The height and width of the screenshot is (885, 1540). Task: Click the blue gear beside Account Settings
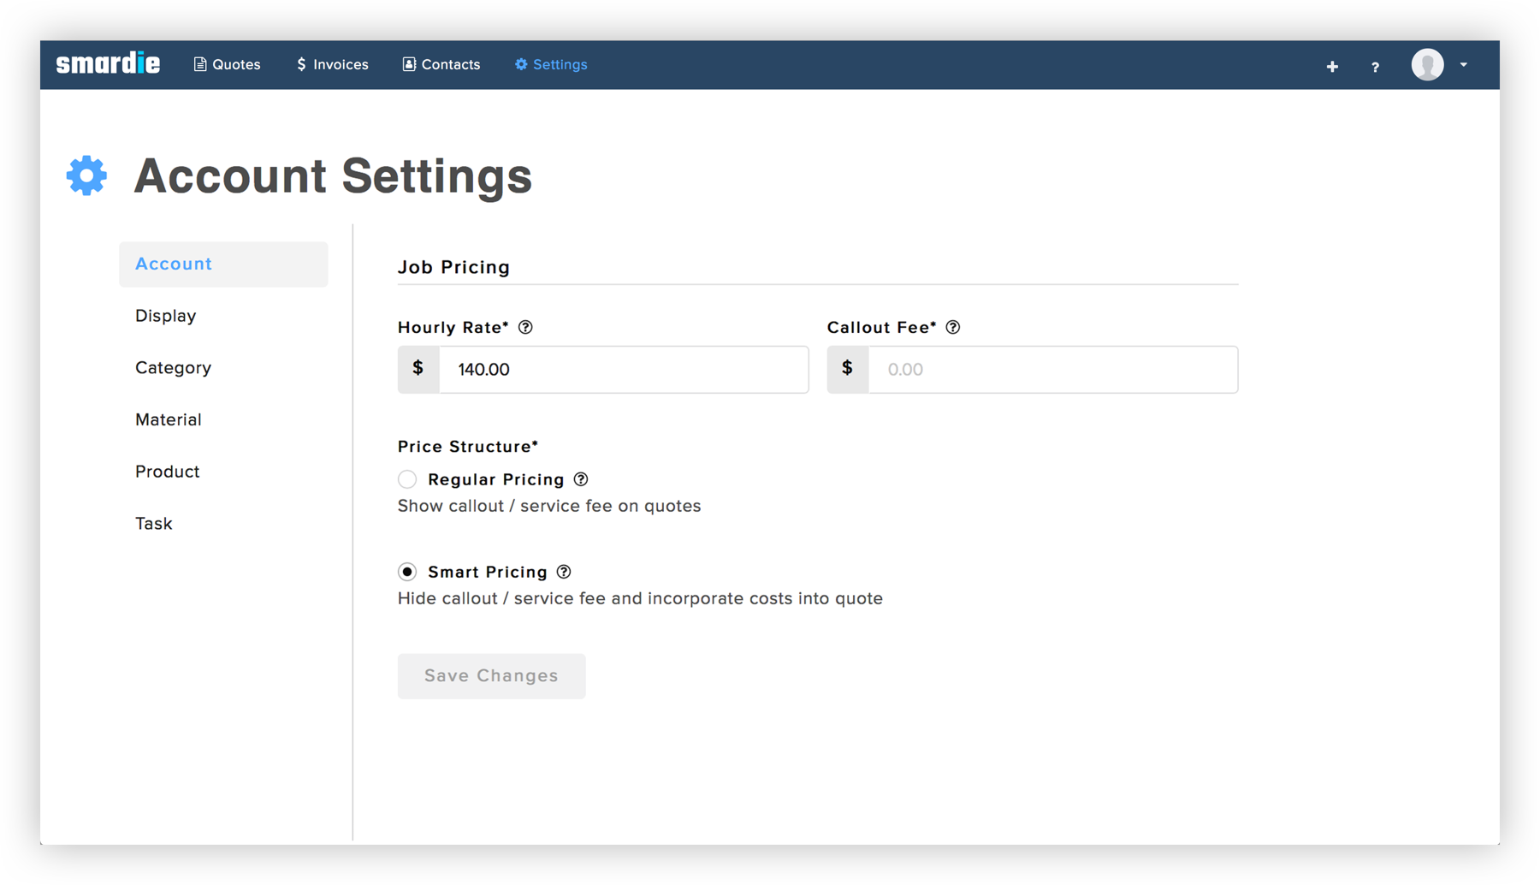[x=86, y=175]
